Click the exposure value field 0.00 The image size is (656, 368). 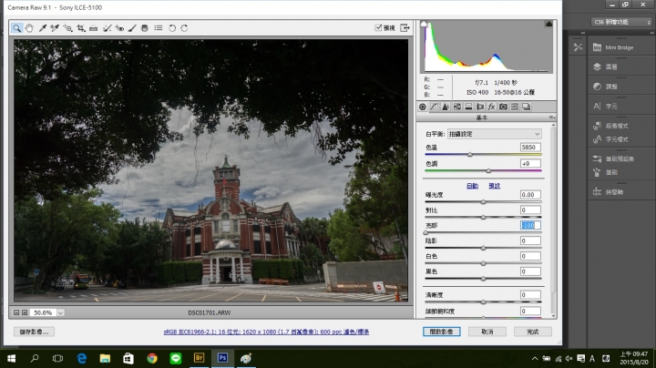(x=530, y=194)
